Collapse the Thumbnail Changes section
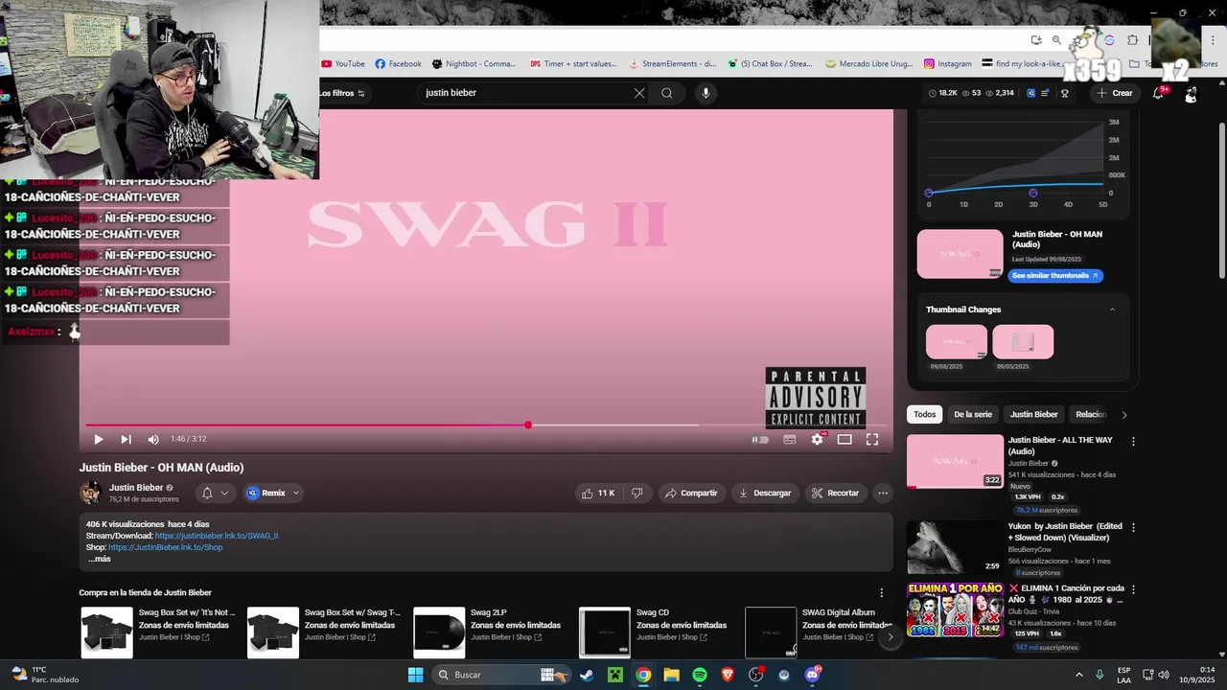This screenshot has width=1227, height=690. tap(1112, 310)
